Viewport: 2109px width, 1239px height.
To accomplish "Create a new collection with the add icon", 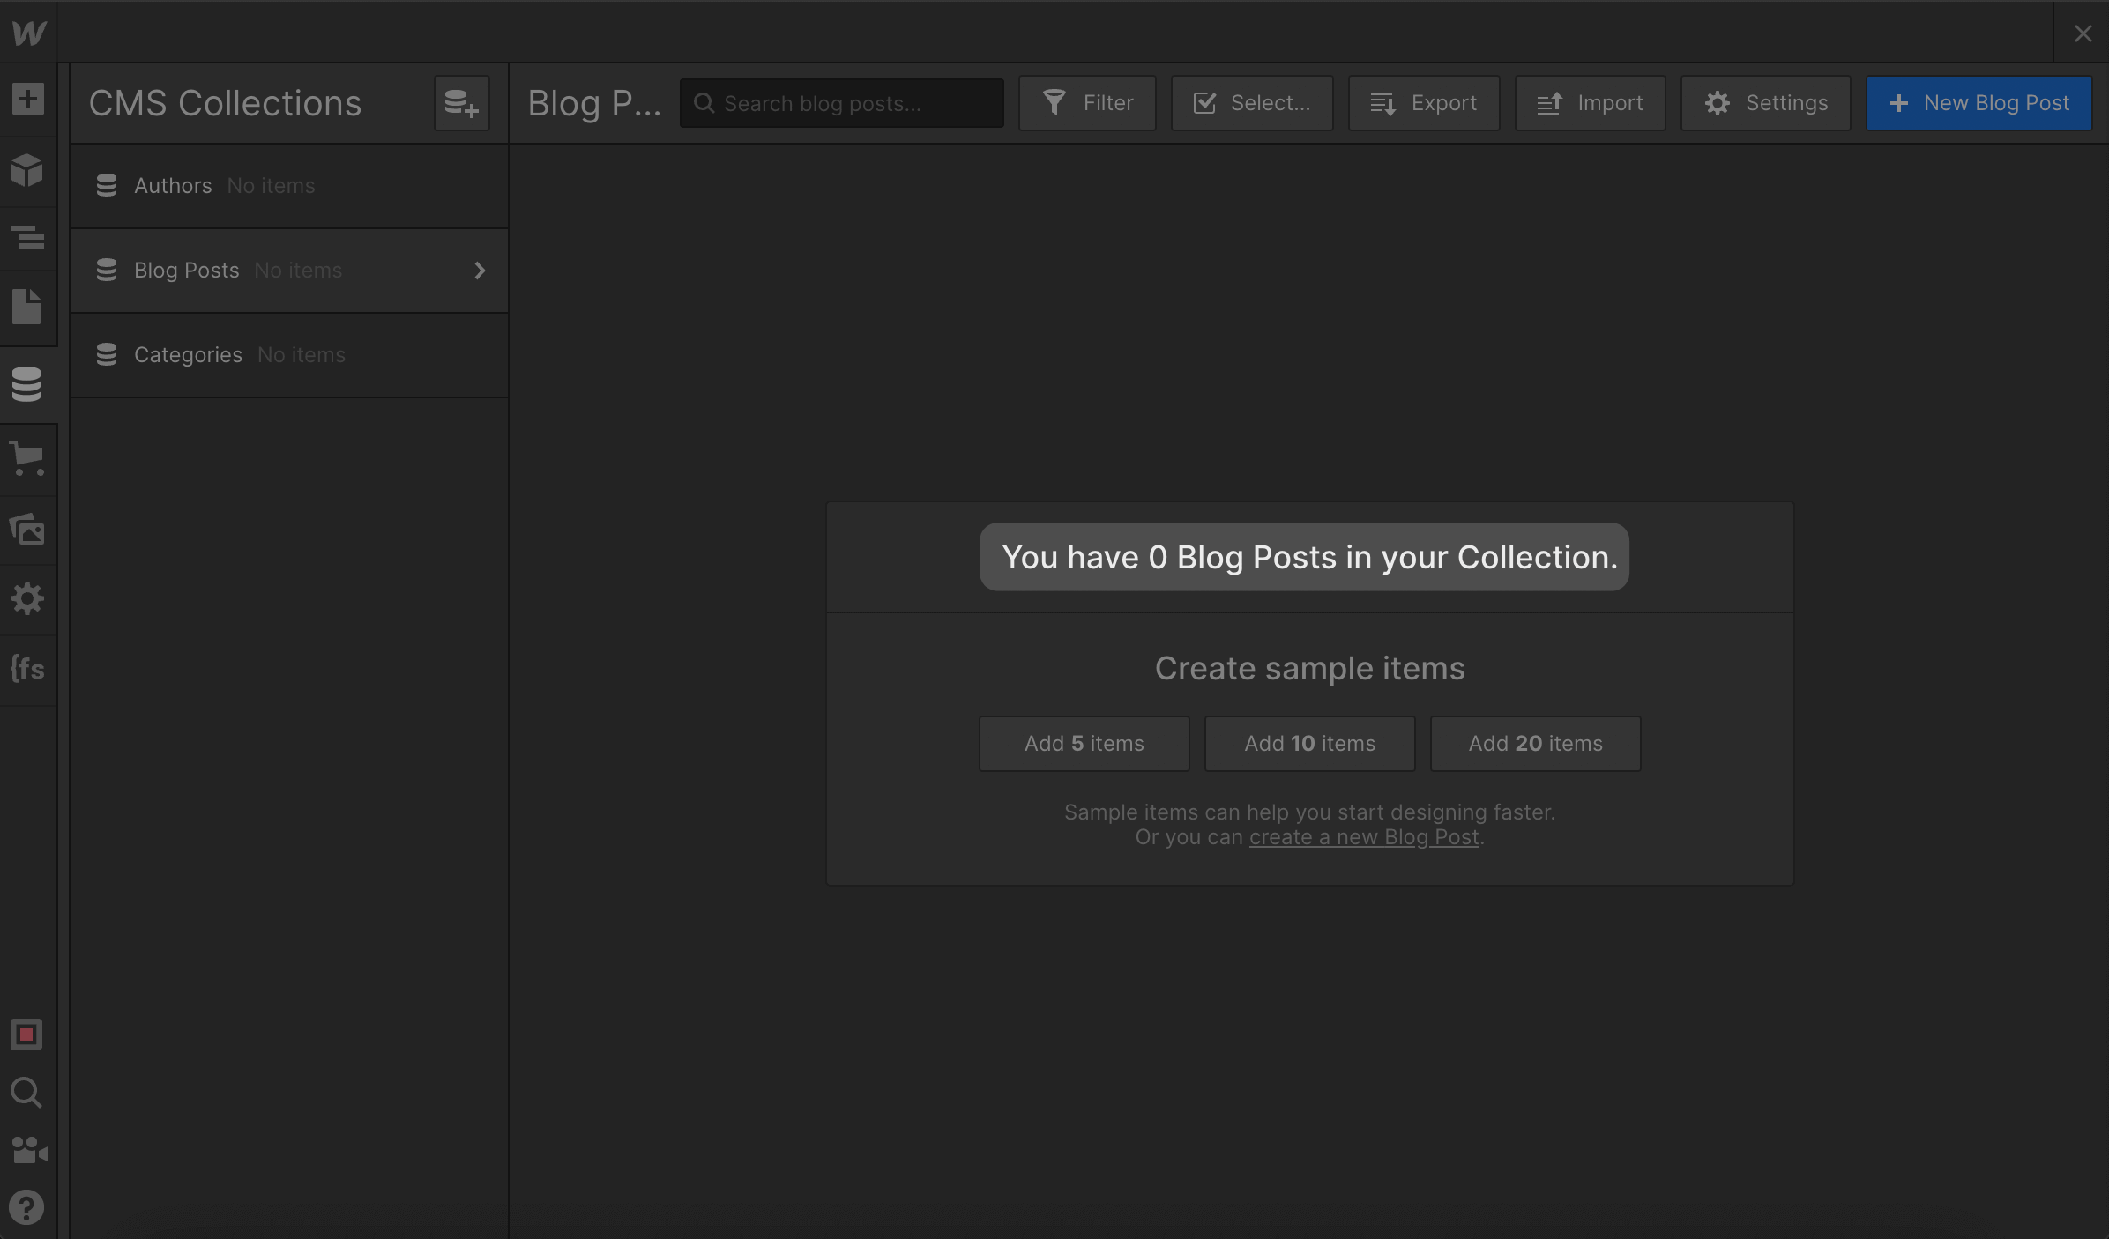I will click(x=461, y=102).
